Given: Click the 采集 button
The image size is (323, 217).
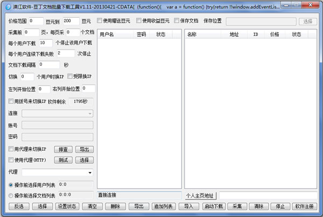Looking at the screenshot, I should click(237, 206).
